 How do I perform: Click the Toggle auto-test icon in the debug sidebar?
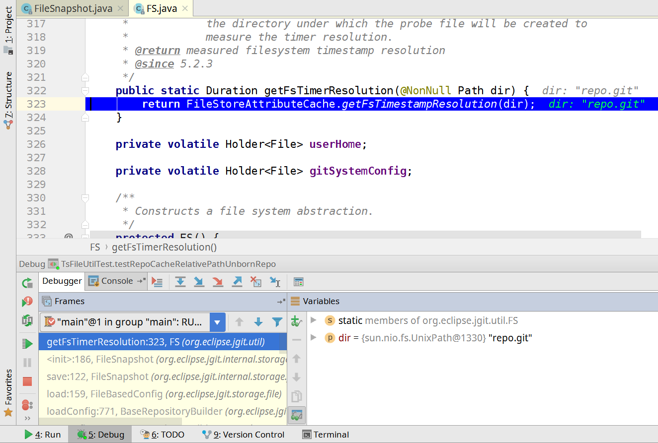pyautogui.click(x=27, y=320)
